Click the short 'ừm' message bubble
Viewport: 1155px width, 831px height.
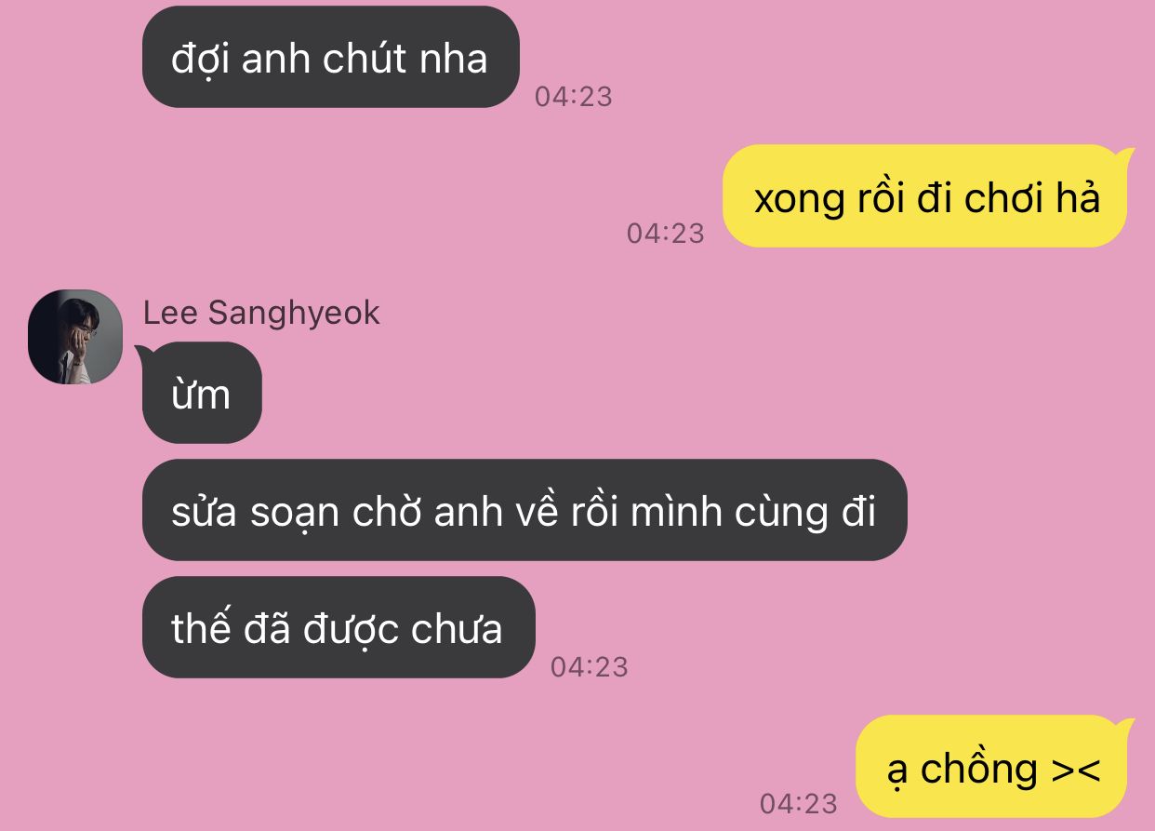pos(201,393)
